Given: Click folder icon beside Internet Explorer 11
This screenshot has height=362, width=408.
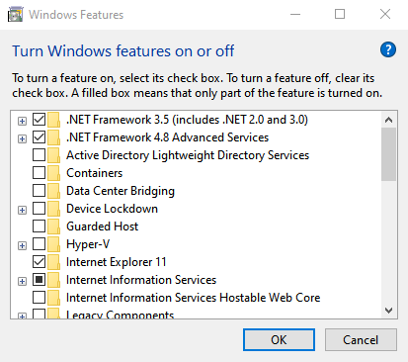Looking at the screenshot, I should (x=54, y=262).
